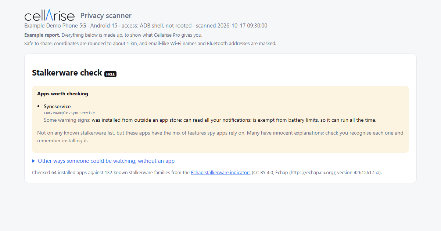Viewport: 441px width, 231px height.
Task: Click the 'Safe to share' note
Action: pyautogui.click(x=150, y=43)
